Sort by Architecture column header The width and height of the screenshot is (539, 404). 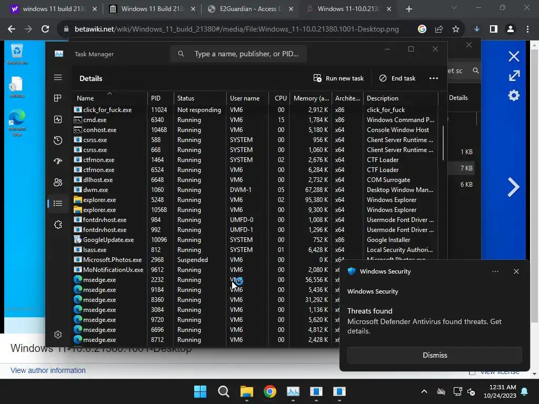pos(347,98)
